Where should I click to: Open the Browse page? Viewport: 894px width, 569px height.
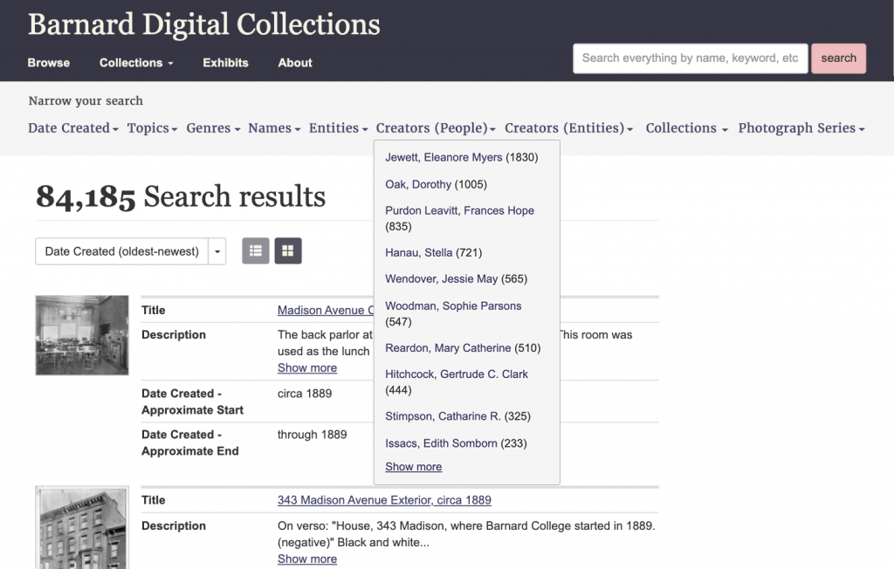pyautogui.click(x=49, y=63)
